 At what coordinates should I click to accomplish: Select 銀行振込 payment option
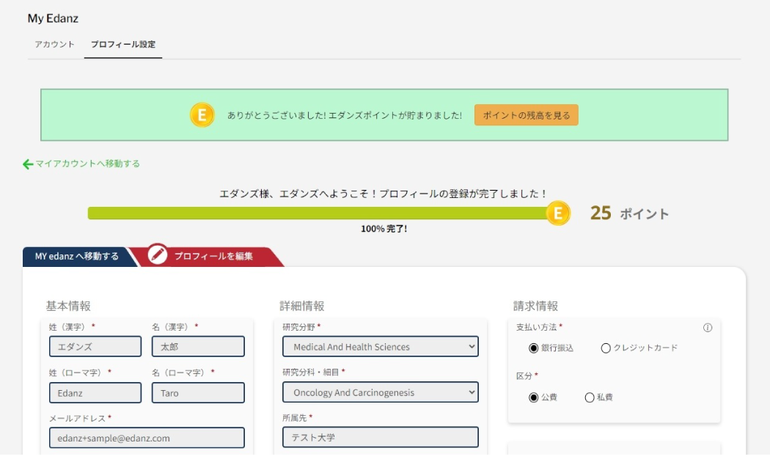tap(533, 348)
